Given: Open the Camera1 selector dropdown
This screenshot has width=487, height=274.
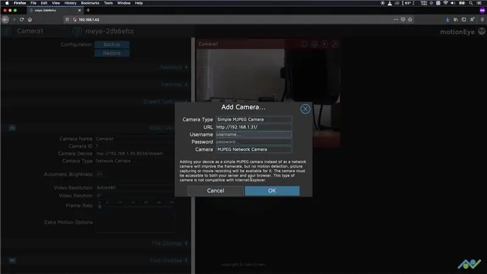Looking at the screenshot, I should [30, 31].
